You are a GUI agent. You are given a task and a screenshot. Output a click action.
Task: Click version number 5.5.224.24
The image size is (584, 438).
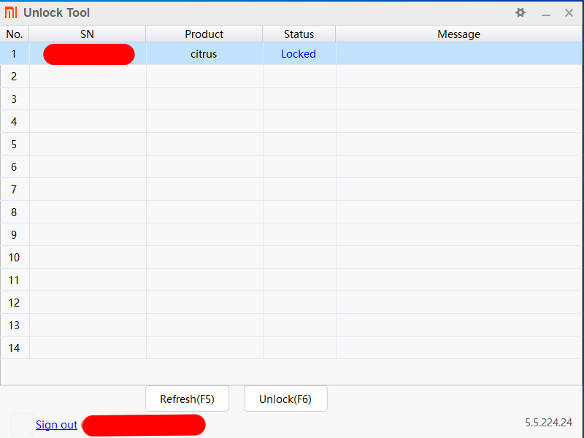coord(548,423)
